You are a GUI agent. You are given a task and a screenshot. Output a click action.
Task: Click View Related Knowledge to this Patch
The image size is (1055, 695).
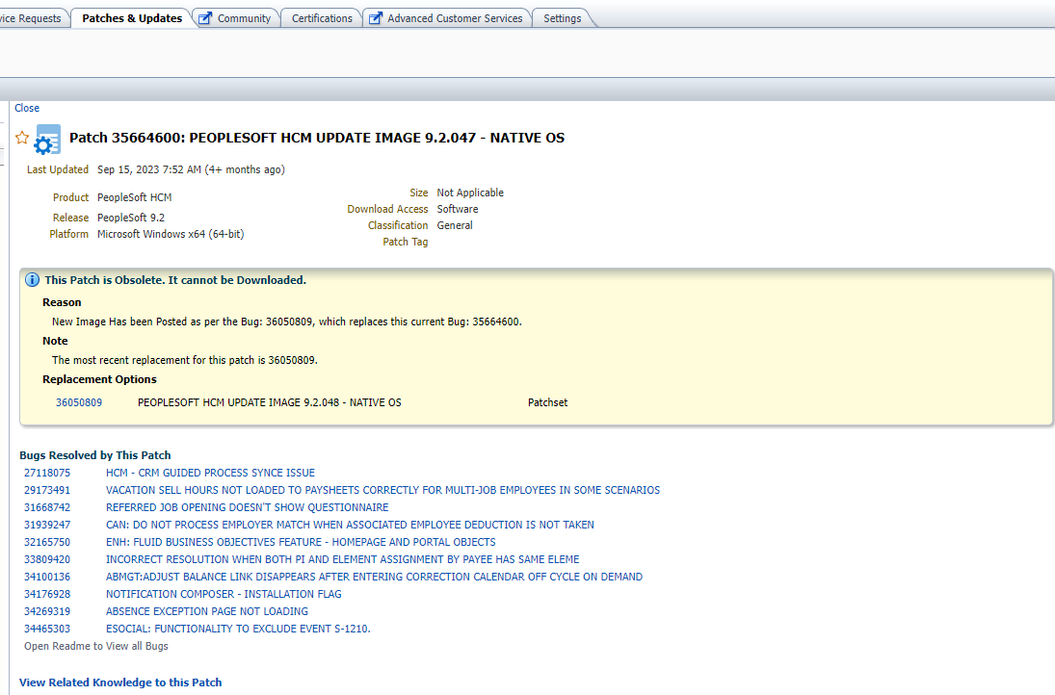[x=119, y=682]
